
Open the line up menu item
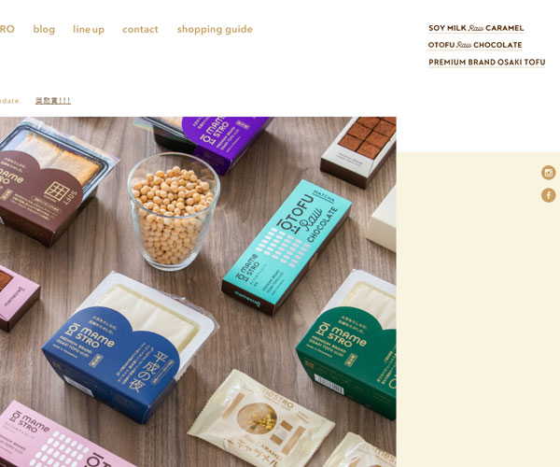[89, 29]
